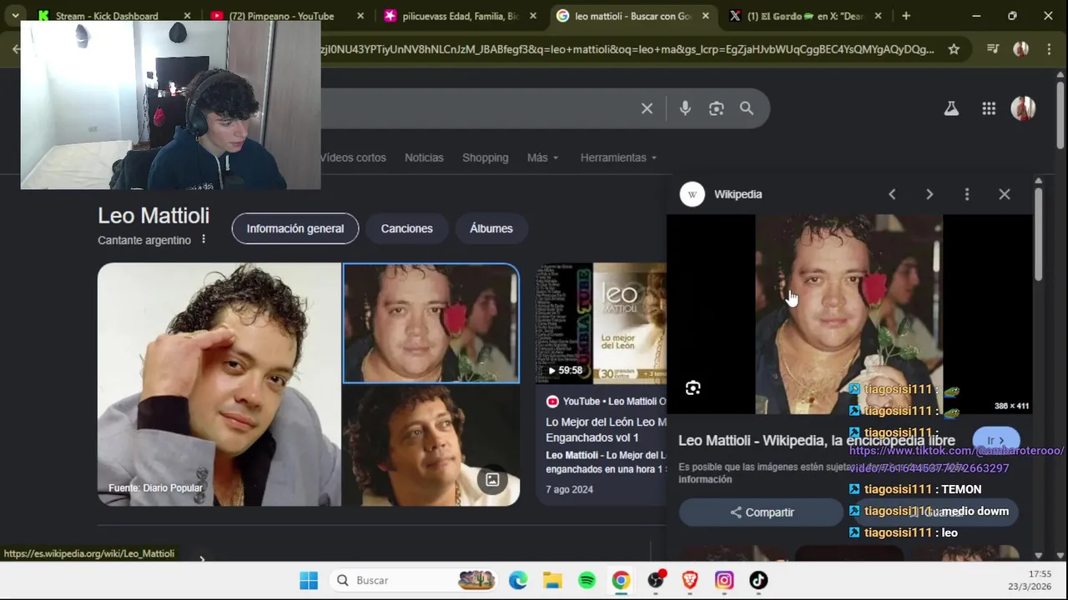Close the leo mattioli Google tab
The image size is (1068, 600).
coord(706,16)
